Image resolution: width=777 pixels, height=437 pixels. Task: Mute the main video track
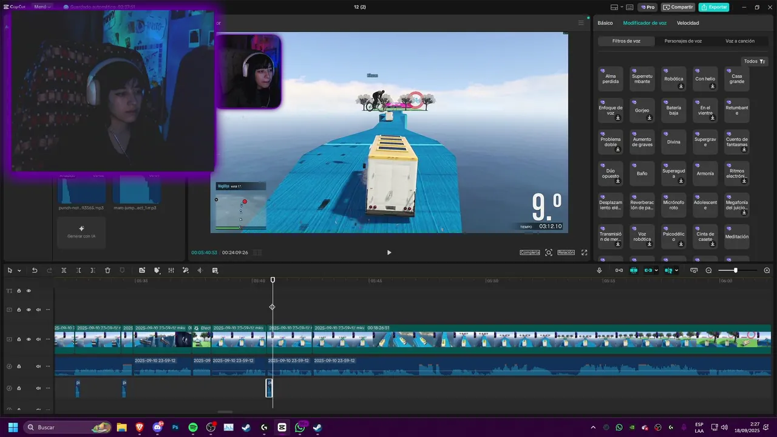pyautogui.click(x=38, y=339)
